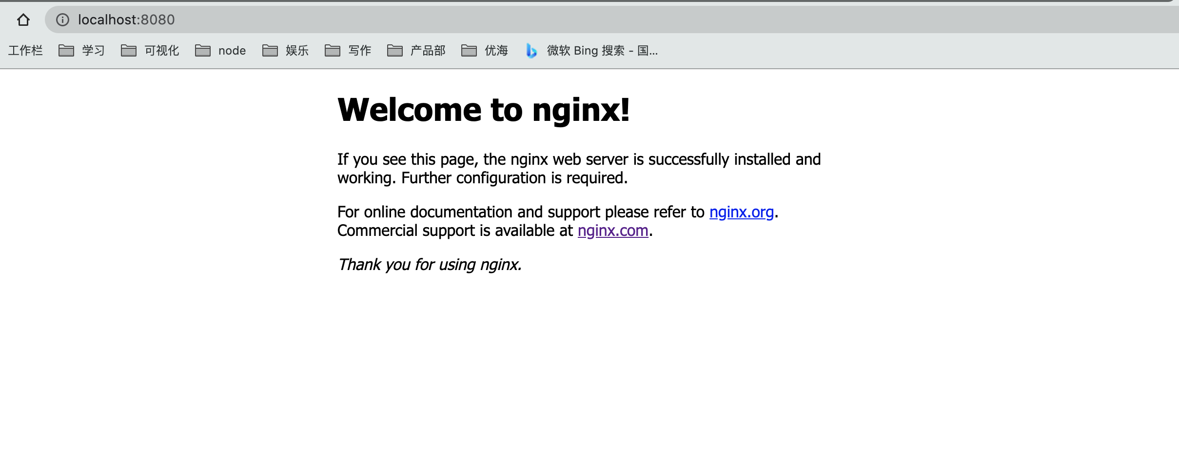Screen dimensions: 1179x465
Task: Click the "Thank you for using nginx." text
Action: click(x=430, y=265)
